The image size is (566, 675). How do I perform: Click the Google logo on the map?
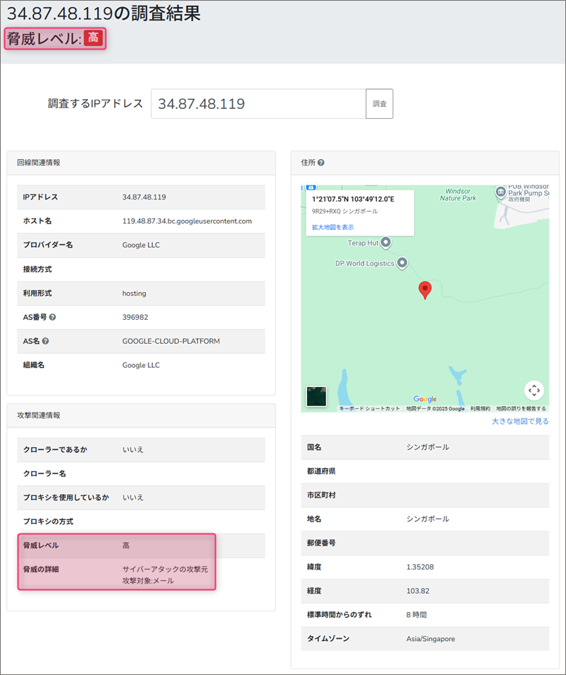coord(424,399)
